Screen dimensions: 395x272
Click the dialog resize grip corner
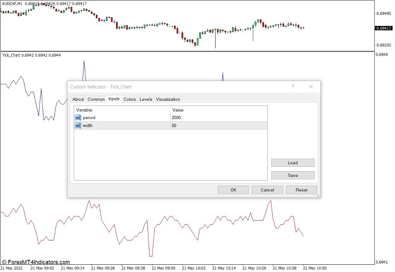318,195
